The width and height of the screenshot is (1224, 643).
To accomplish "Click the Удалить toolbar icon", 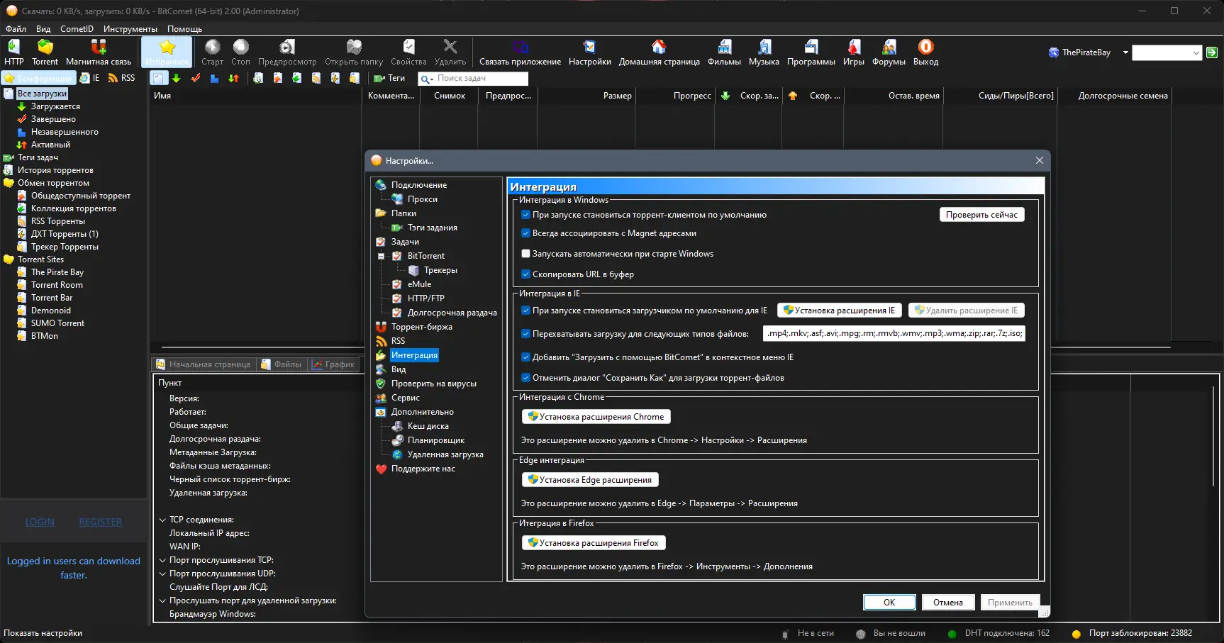I will (450, 52).
